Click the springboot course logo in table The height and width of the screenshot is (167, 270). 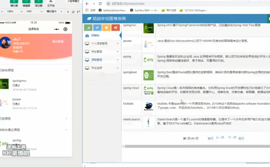(x=149, y=75)
